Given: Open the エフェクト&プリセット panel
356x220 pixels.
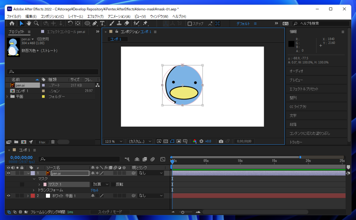Looking at the screenshot, I should [304, 89].
